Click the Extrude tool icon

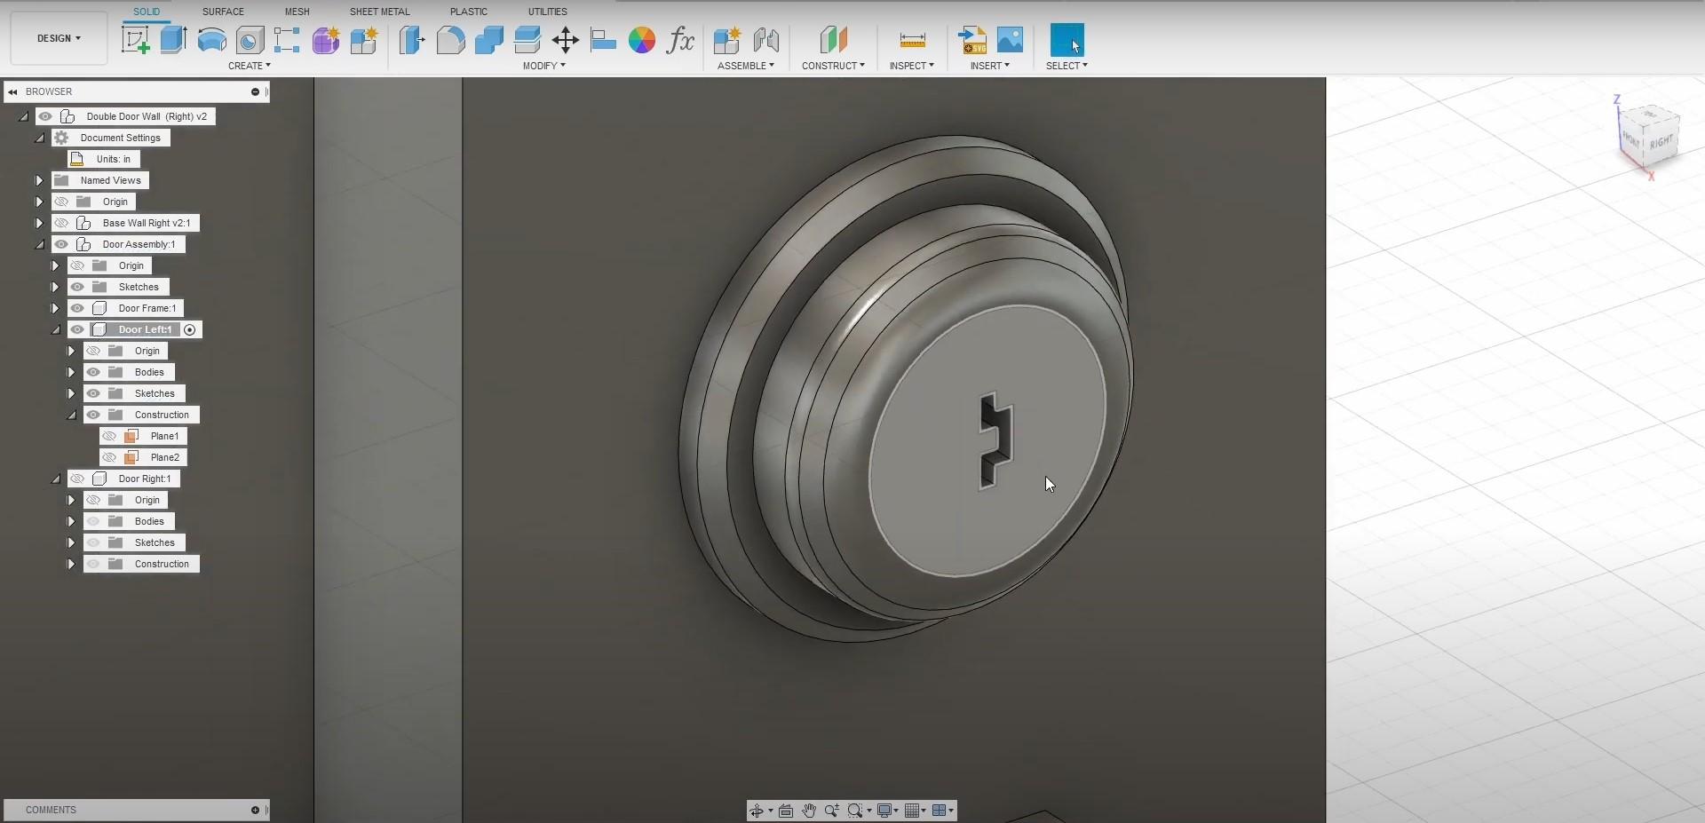tap(173, 40)
